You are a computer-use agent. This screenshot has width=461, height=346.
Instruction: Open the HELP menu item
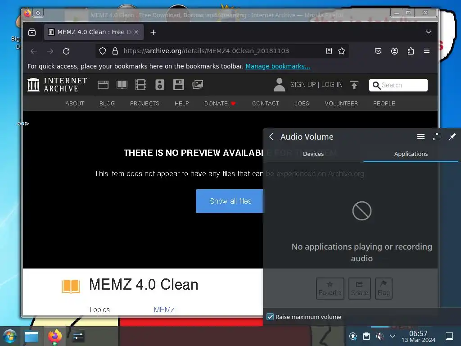[182, 104]
